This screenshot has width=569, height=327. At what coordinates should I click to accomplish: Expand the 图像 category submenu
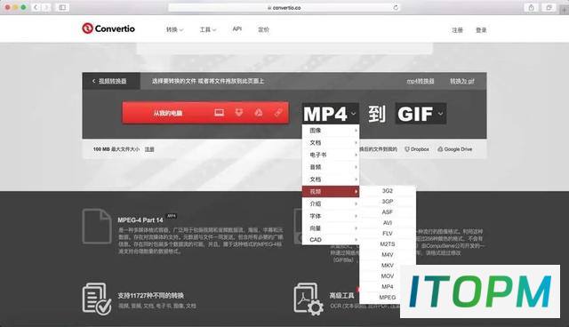(331, 131)
